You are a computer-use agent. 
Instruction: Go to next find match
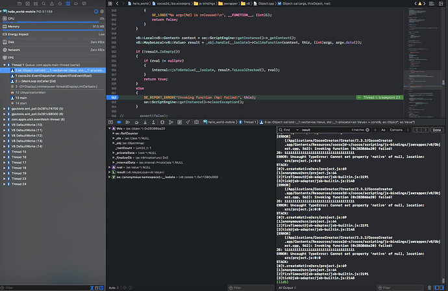point(425,130)
